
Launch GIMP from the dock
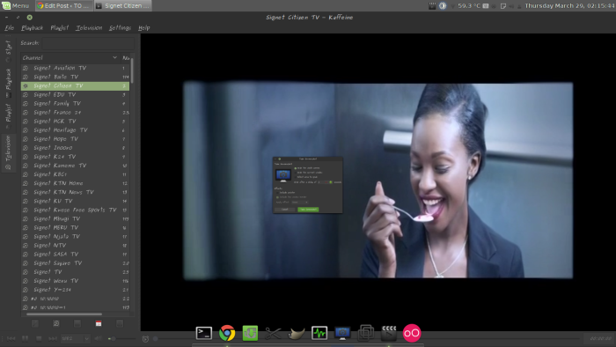pyautogui.click(x=297, y=333)
